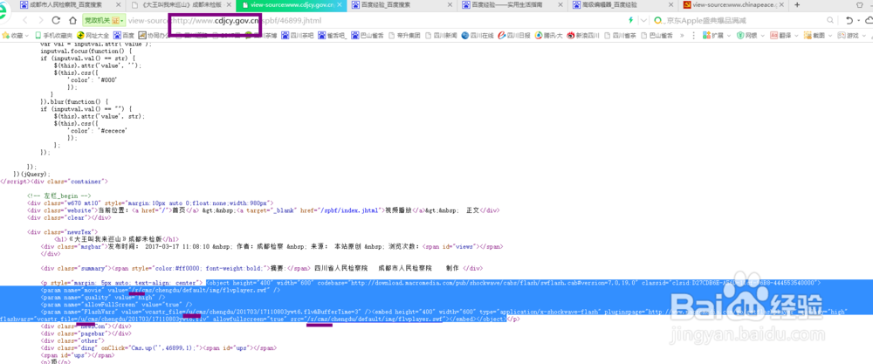
Task: Open the 四川雀茶 bookmark
Action: (x=620, y=35)
